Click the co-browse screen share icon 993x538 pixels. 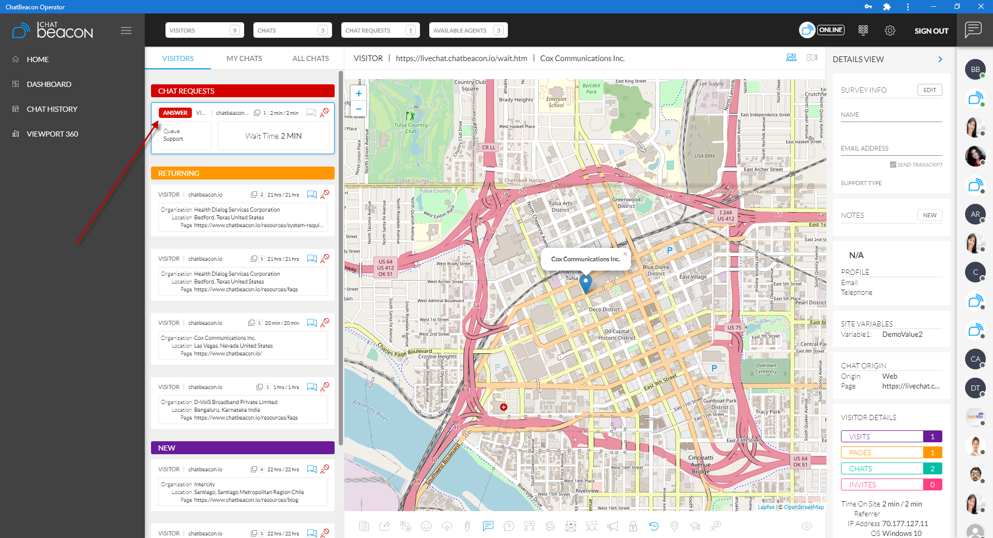(x=791, y=57)
